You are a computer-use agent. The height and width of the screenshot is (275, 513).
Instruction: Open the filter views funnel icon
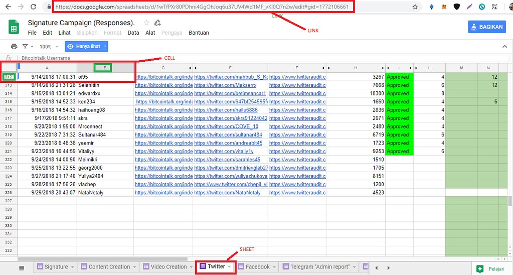coord(25,47)
